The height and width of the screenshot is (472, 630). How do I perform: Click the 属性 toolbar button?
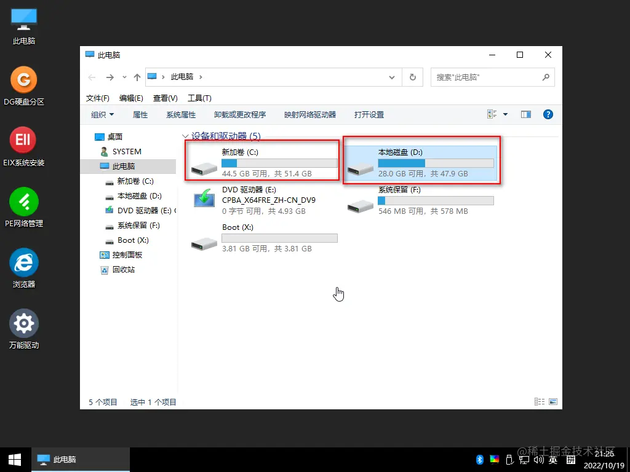point(140,115)
